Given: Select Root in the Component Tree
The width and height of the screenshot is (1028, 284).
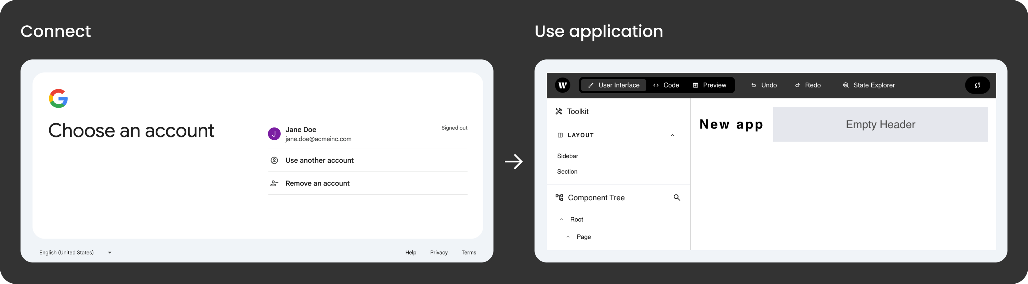Looking at the screenshot, I should coord(576,219).
